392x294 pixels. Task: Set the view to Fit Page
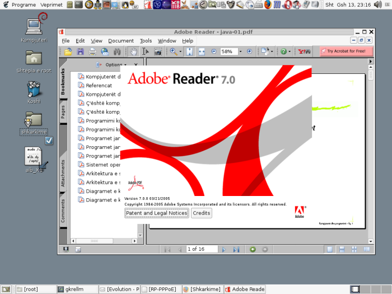click(189, 52)
